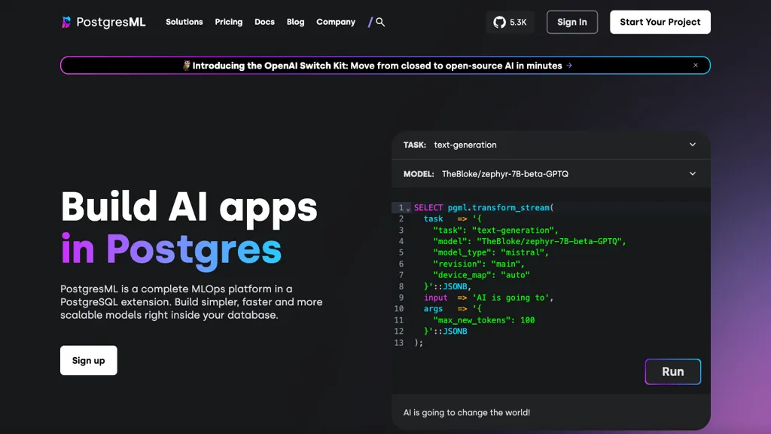
Task: Dismiss the OpenAI Switch Kit banner
Action: click(x=696, y=66)
